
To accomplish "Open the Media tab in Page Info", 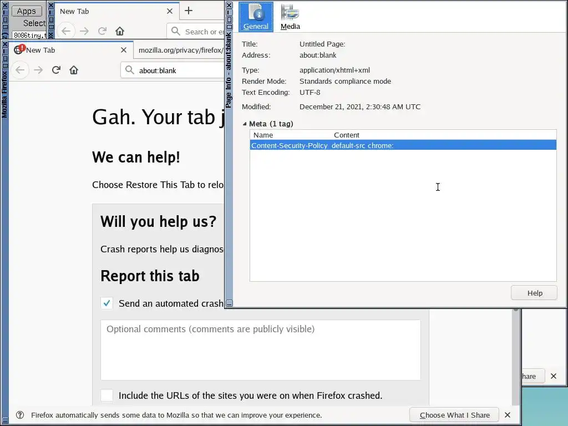I will (290, 17).
